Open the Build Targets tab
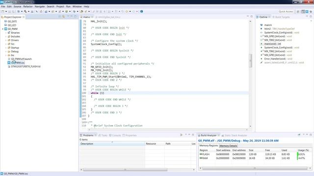This screenshot has width=314, height=176. (281, 17)
